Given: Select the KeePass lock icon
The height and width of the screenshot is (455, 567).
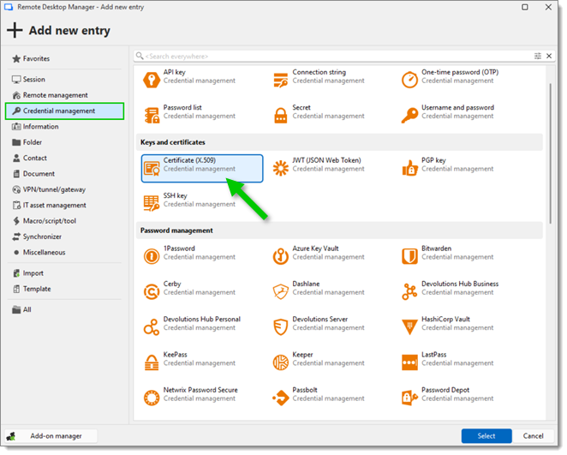Looking at the screenshot, I should [x=151, y=362].
